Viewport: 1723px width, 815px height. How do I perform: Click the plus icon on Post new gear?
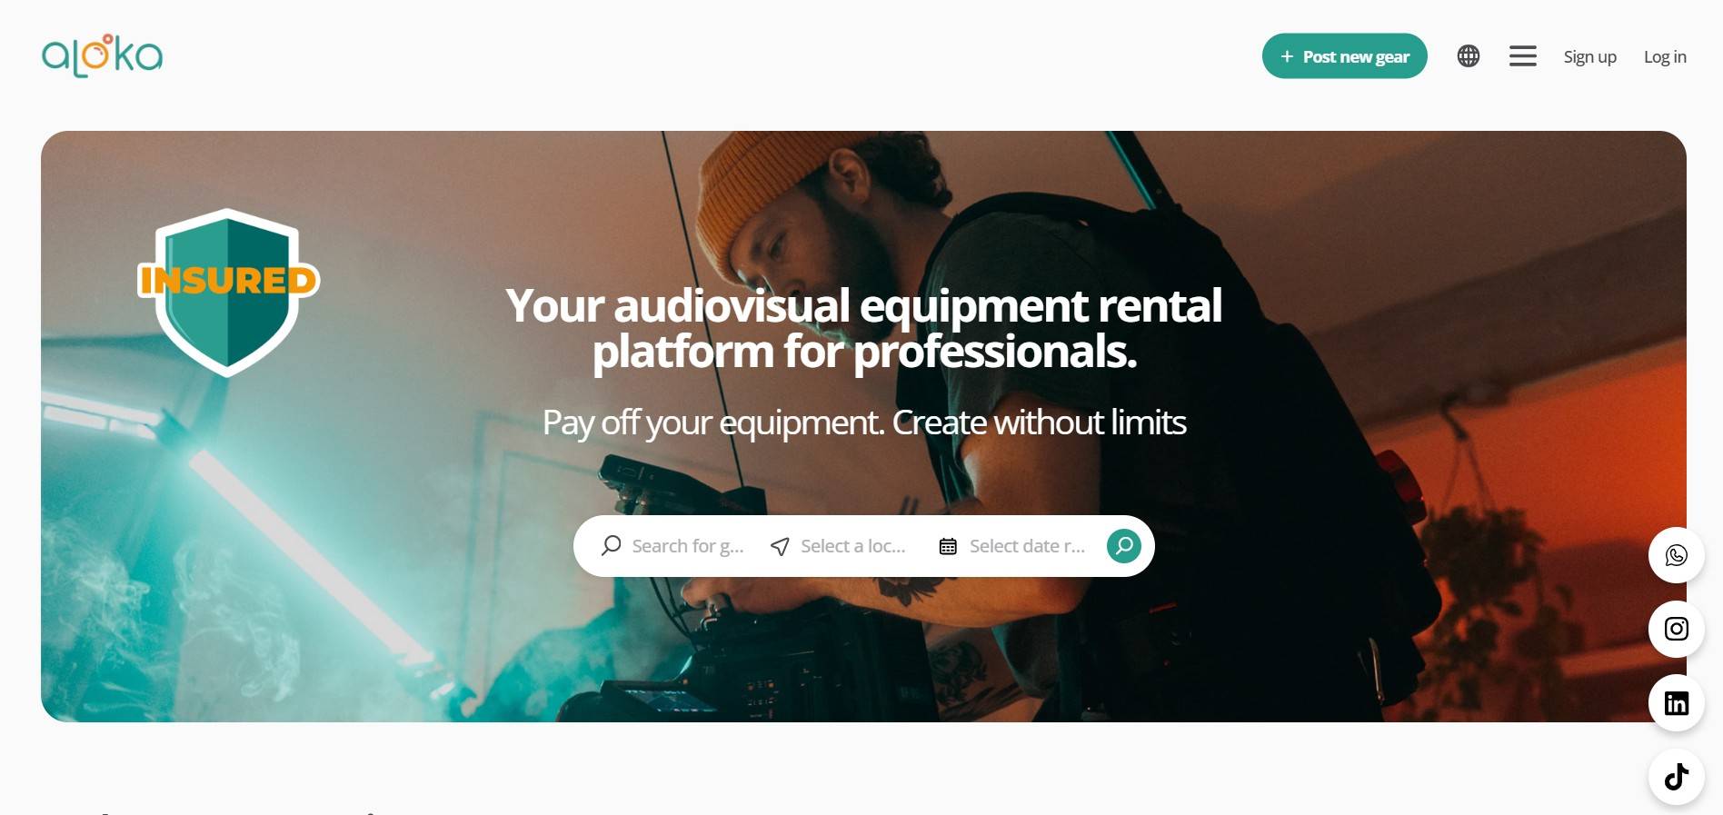coord(1287,56)
